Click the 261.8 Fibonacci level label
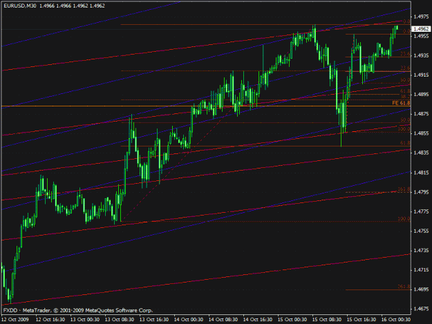Screen dimensions: 432x324 click(404, 287)
